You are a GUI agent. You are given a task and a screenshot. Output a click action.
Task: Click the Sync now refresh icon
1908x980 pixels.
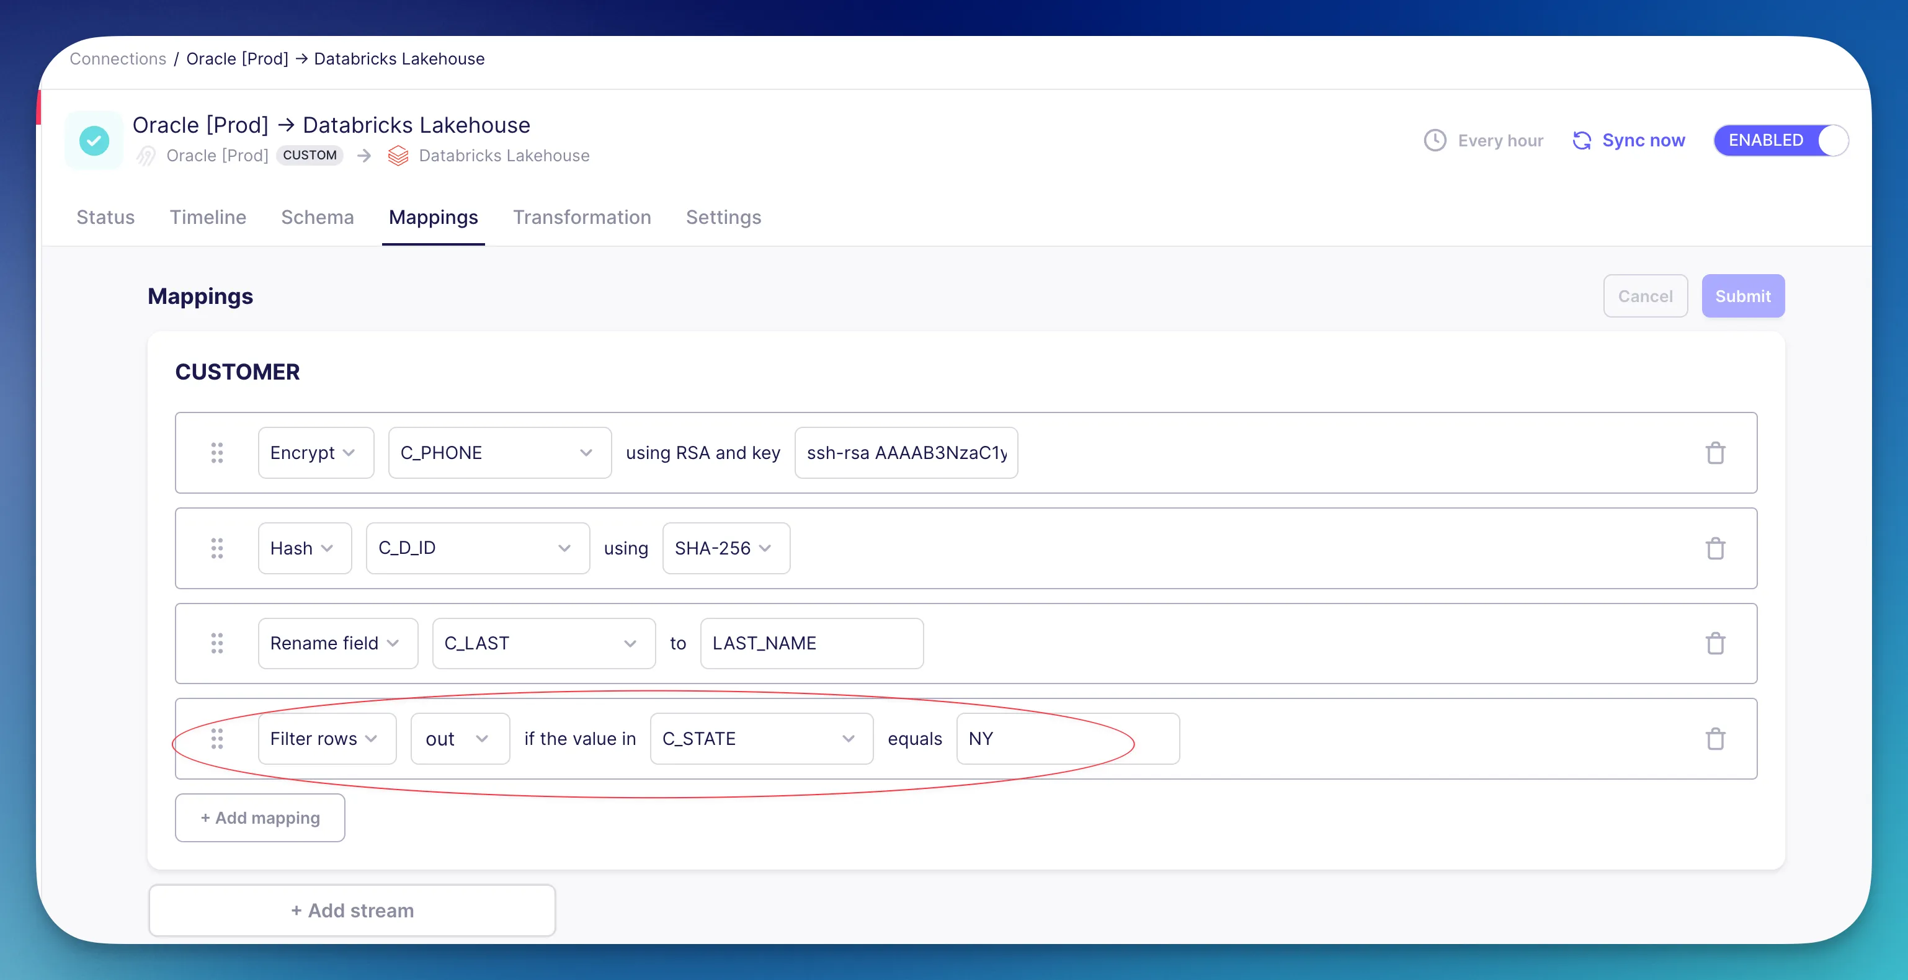tap(1581, 141)
